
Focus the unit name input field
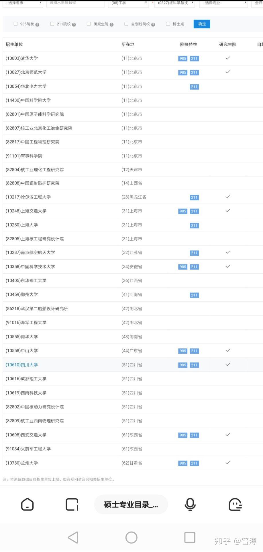click(x=75, y=3)
